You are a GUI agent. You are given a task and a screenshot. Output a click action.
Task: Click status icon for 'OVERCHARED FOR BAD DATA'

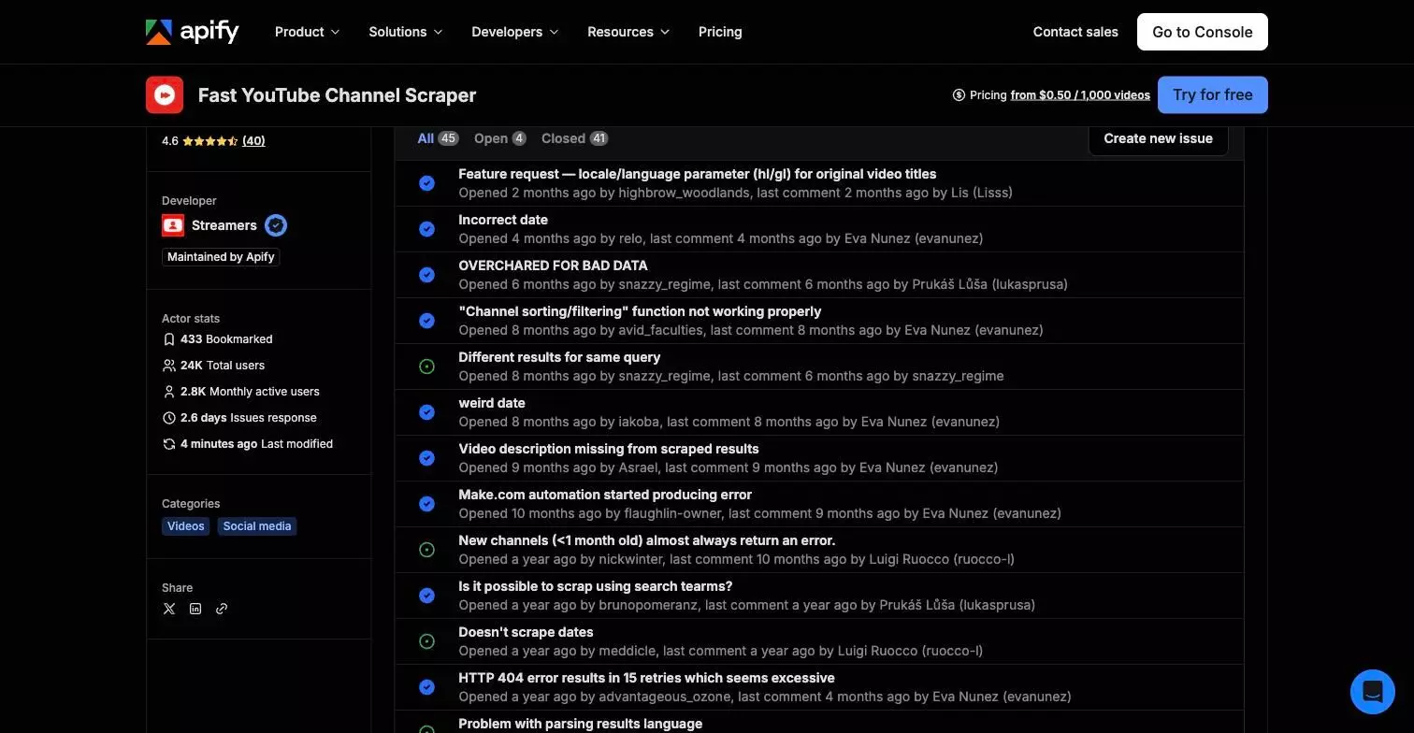(x=426, y=275)
